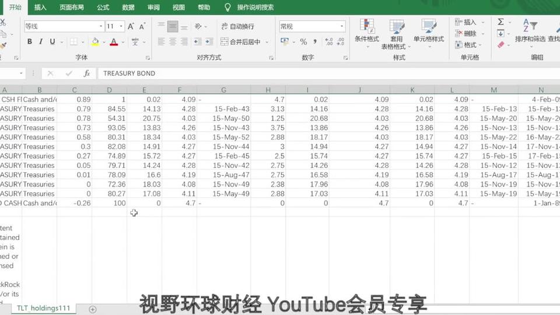Open the alignment group dialog launcher
560x315 pixels.
(x=271, y=58)
